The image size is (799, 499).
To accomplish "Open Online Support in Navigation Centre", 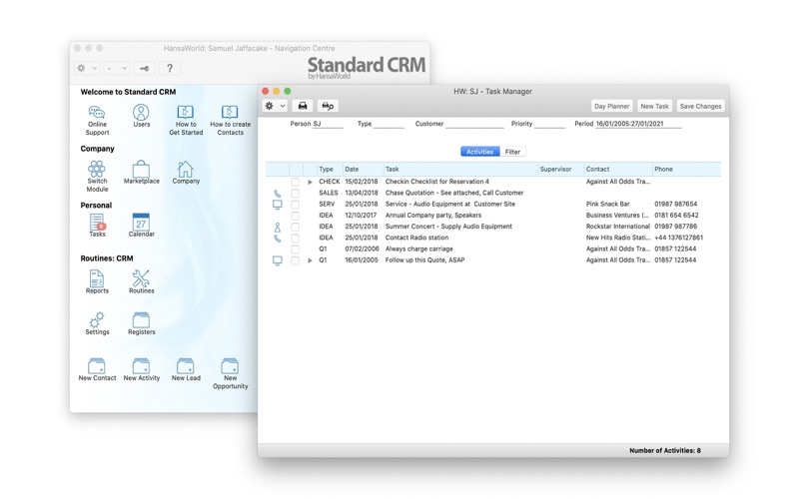I will (x=97, y=120).
